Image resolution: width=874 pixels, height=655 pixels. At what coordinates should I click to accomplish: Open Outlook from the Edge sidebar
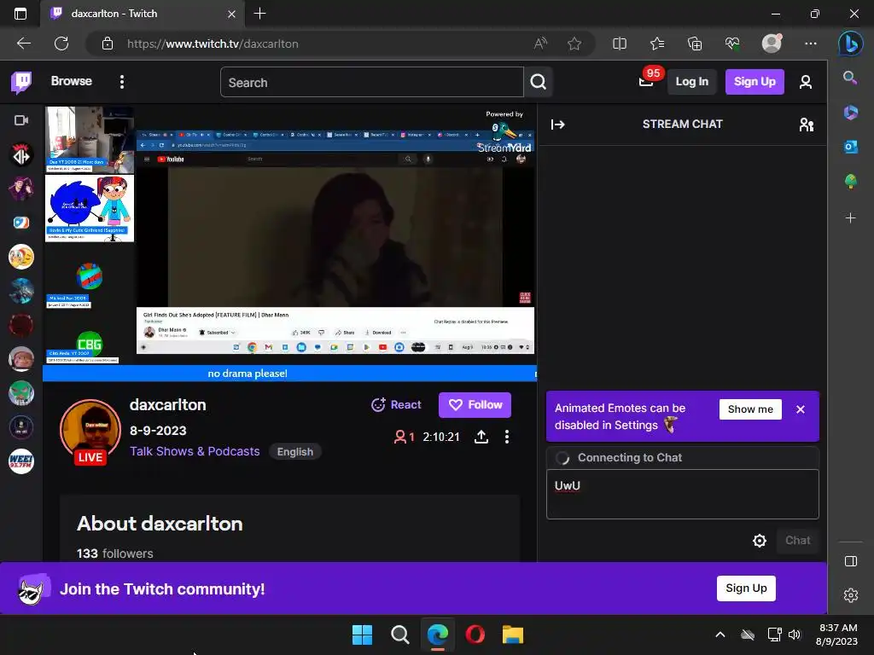(850, 147)
